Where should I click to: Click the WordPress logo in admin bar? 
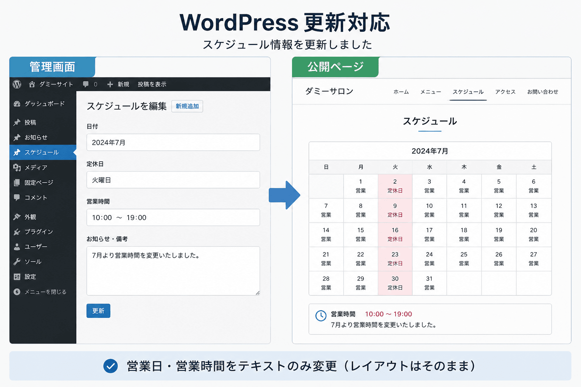tap(17, 84)
